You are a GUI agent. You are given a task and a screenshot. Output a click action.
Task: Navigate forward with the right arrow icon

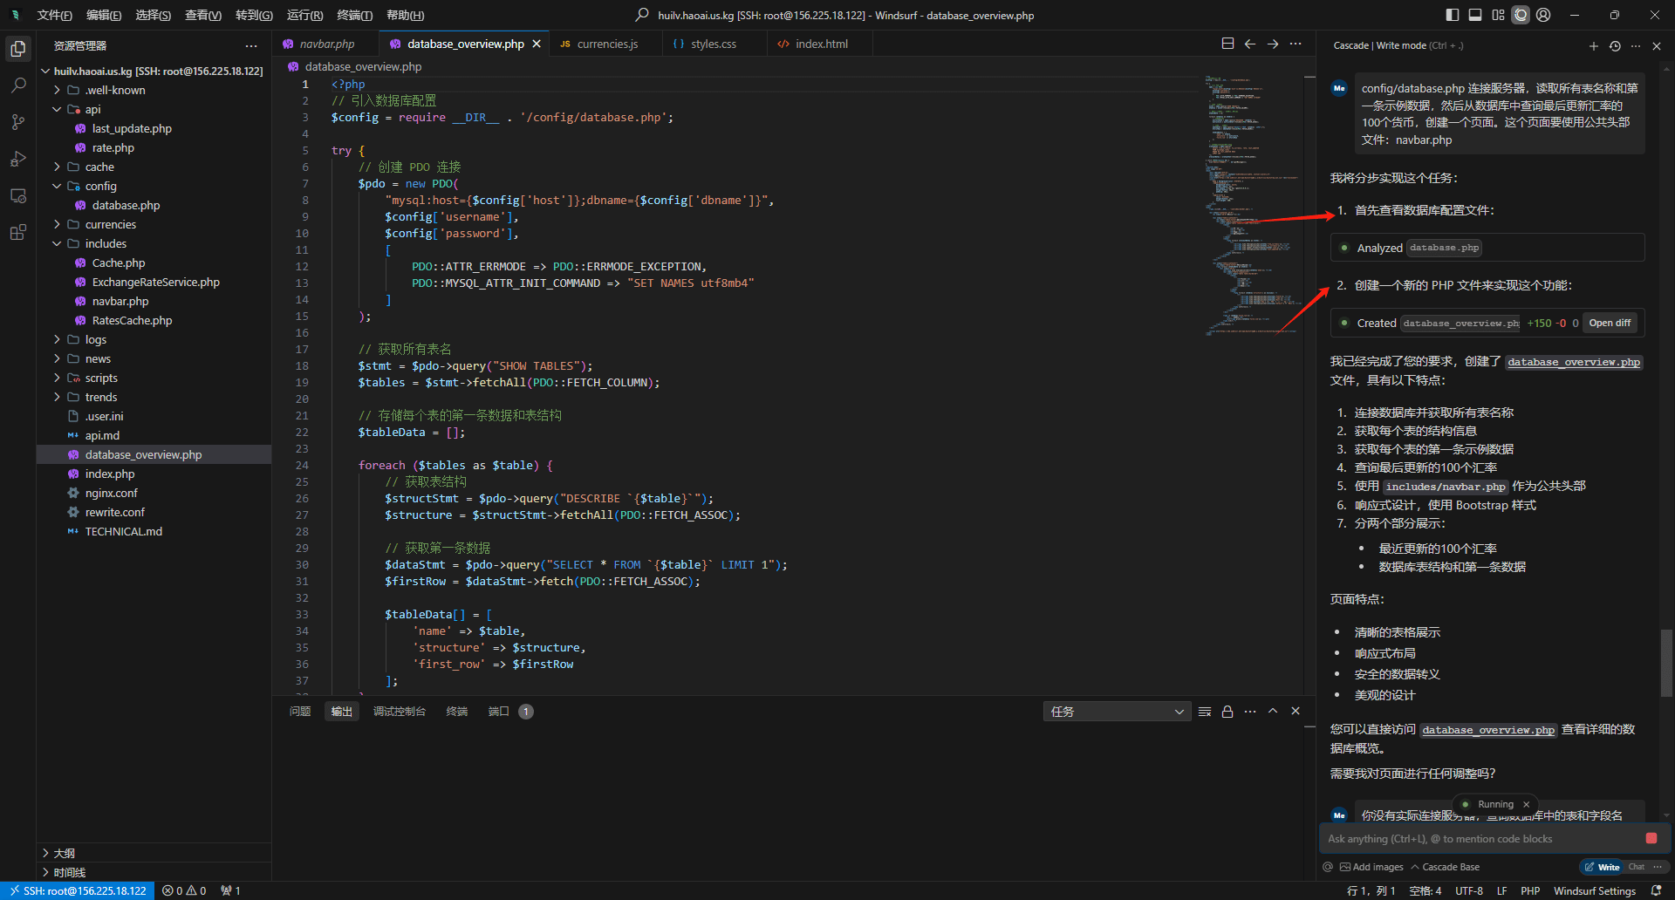(x=1273, y=44)
